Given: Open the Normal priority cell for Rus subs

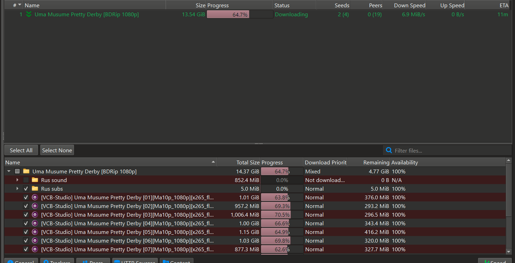Looking at the screenshot, I should [325, 189].
